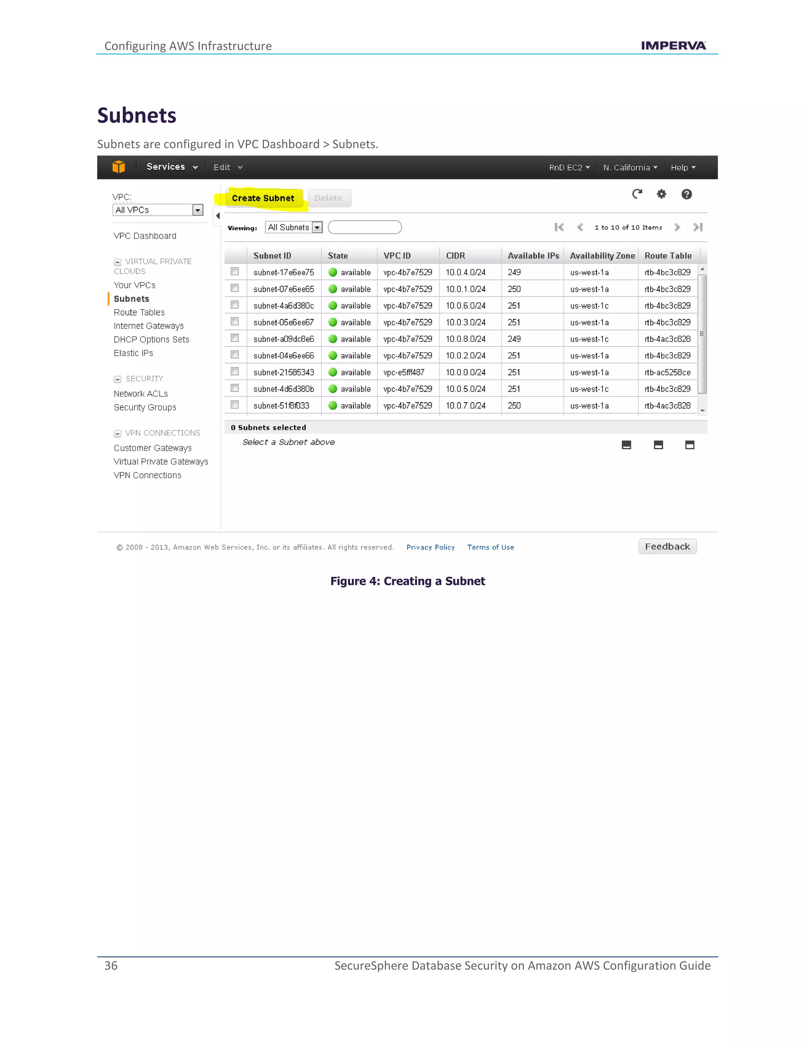The image size is (808, 1046).
Task: Sort by Available IPs column header
Action: click(532, 256)
